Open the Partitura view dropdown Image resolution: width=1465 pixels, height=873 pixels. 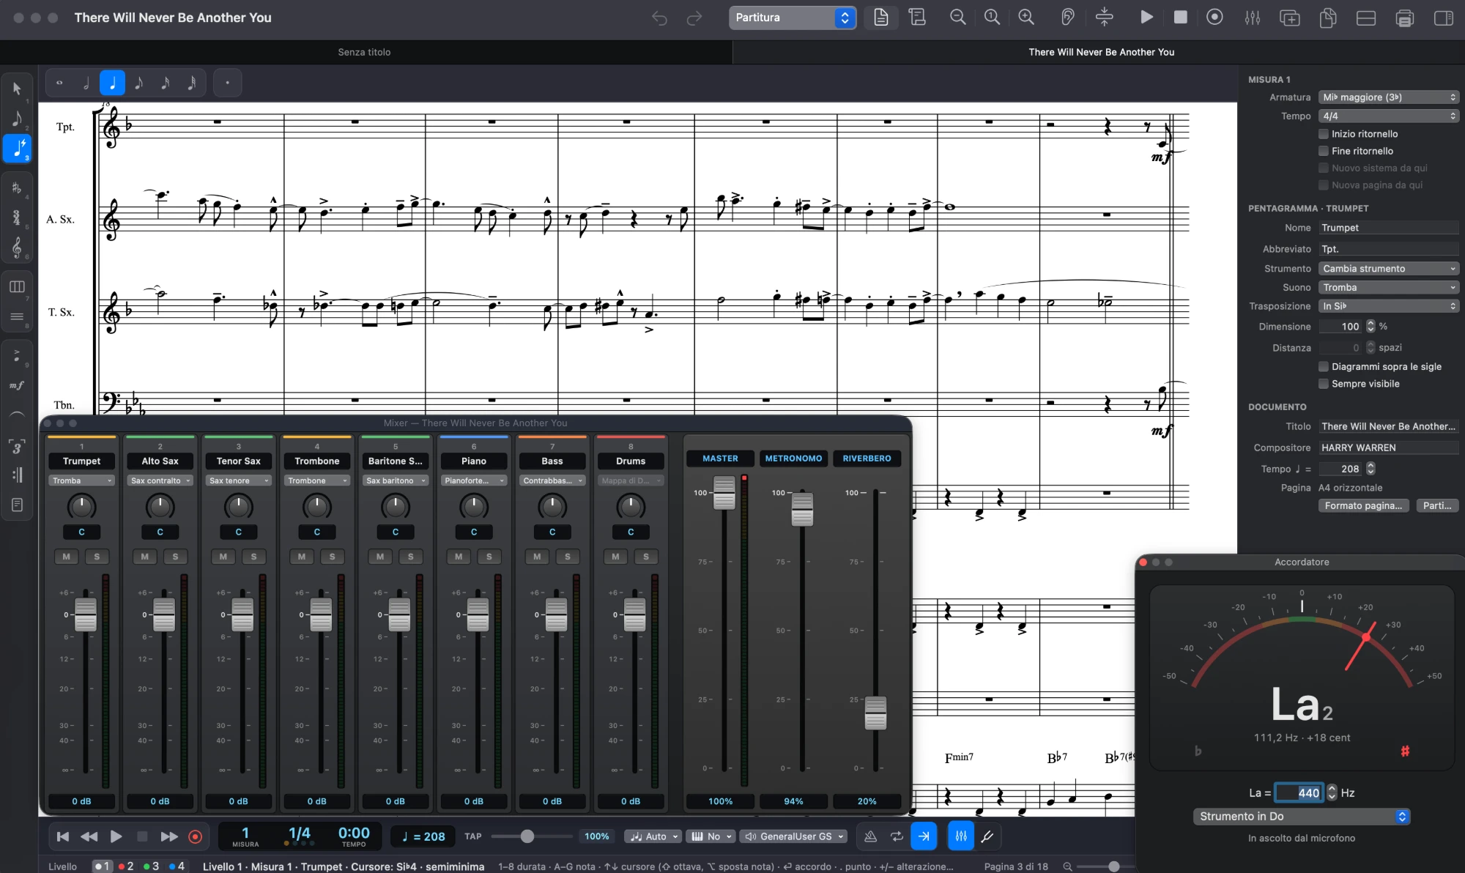(x=793, y=18)
